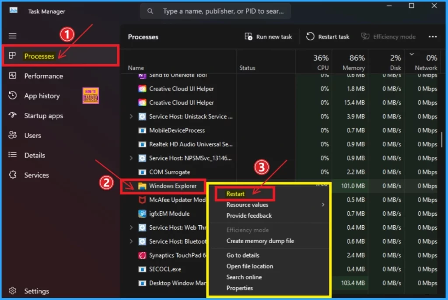Open Startup apps page
The image size is (448, 300).
tap(43, 116)
